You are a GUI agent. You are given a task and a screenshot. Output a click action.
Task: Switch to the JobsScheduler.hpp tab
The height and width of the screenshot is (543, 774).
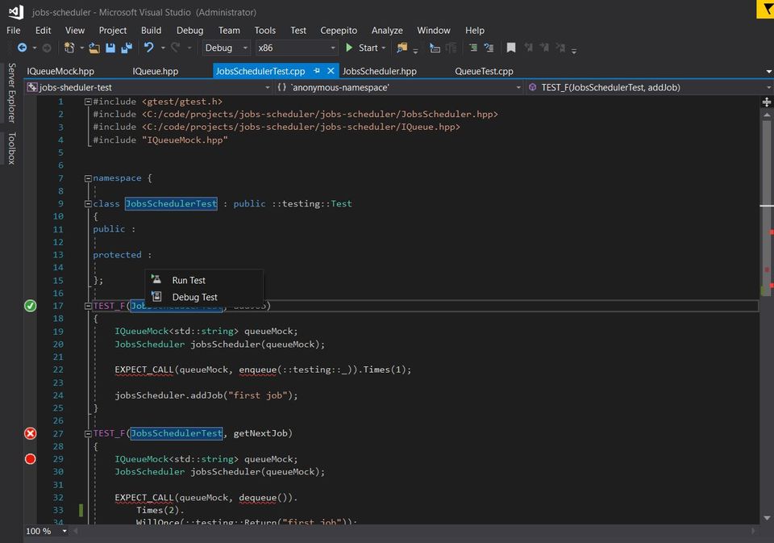tap(380, 71)
